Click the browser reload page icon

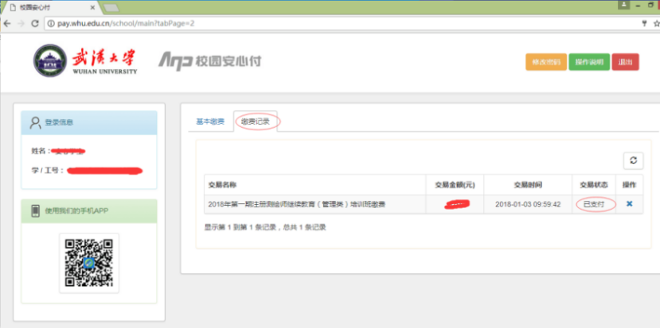pos(35,23)
